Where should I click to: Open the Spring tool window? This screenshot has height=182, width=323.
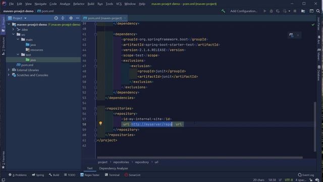[x=38, y=175]
